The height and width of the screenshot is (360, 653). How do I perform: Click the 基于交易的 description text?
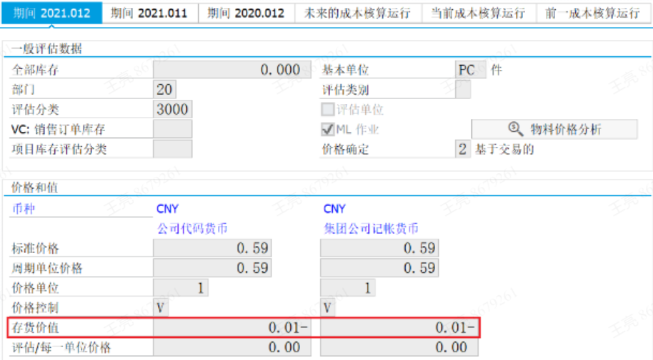(x=504, y=149)
